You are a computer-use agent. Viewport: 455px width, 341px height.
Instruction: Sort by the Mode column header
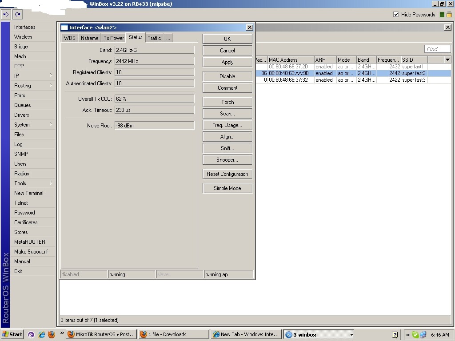(346, 60)
